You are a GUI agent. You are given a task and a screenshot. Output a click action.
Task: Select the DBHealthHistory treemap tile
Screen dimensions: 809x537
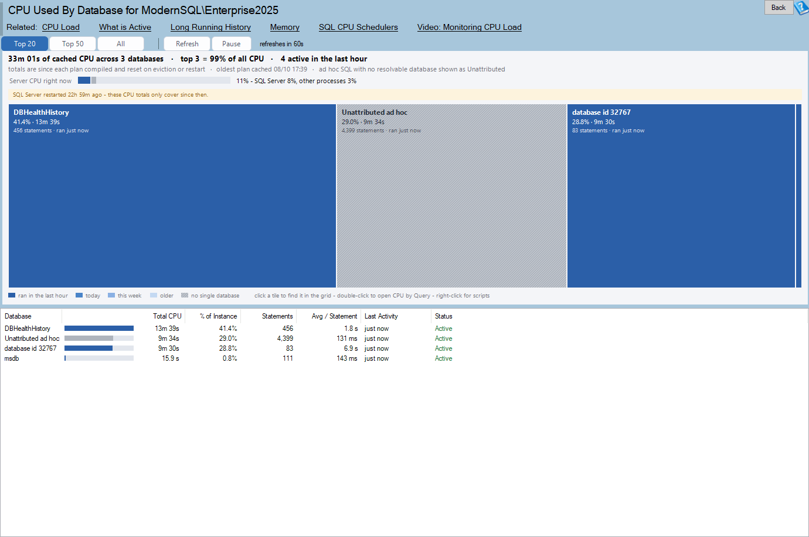172,196
